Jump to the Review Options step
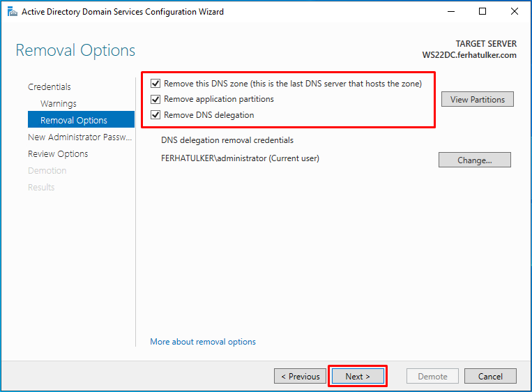Viewport: 532px width, 392px height. click(58, 153)
